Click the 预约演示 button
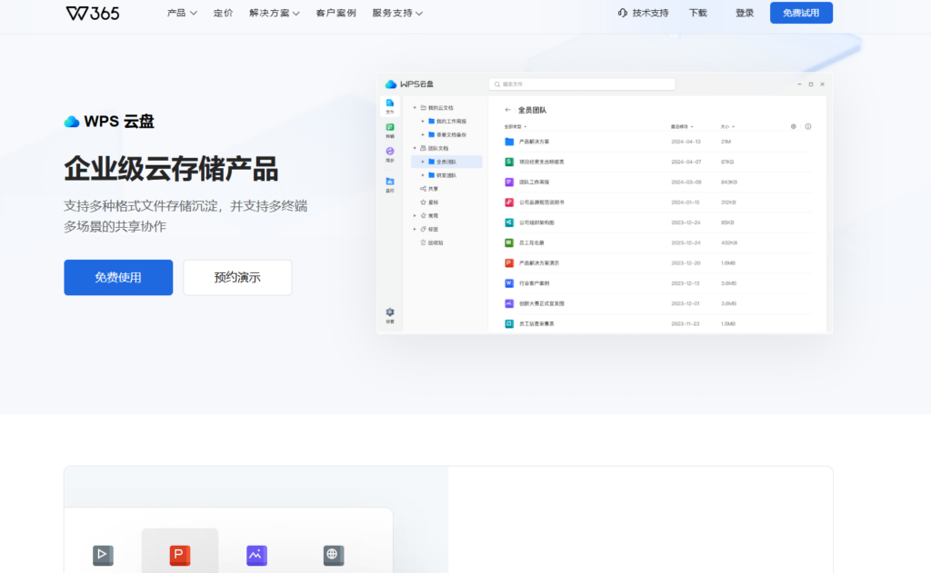931x573 pixels. coord(237,278)
